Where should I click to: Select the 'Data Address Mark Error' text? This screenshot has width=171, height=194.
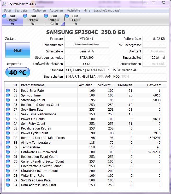click(x=39, y=185)
